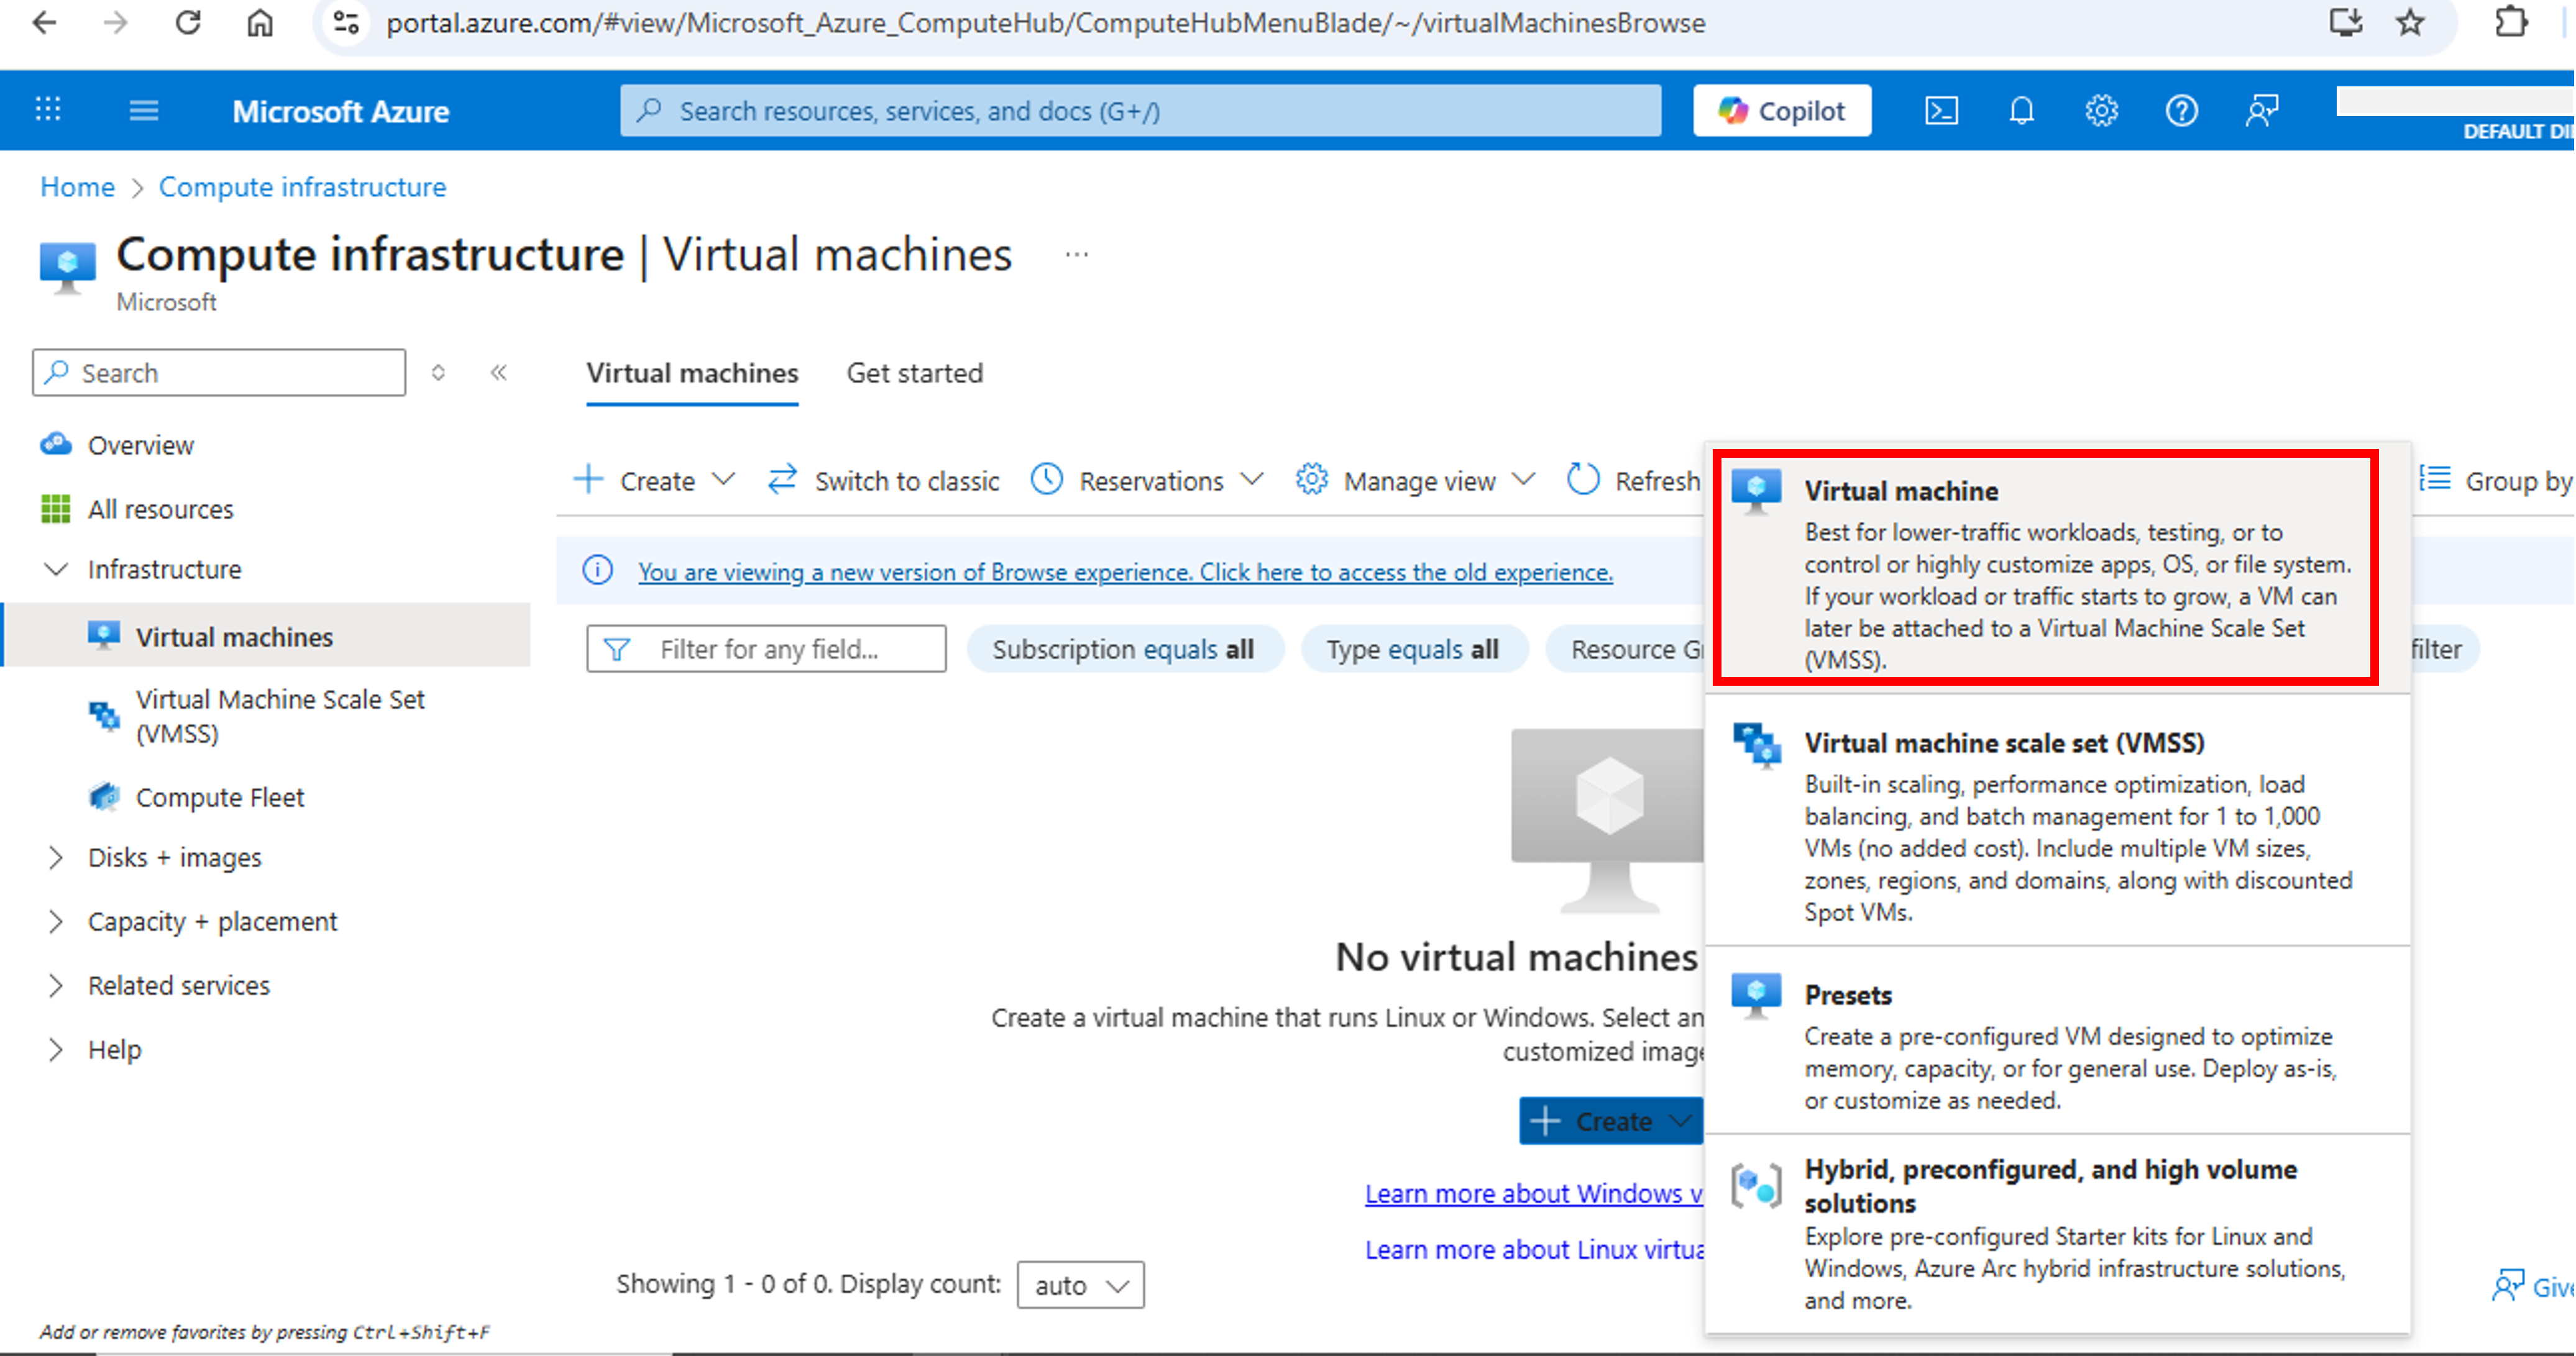Change the Display count dropdown from auto
Screen dimensions: 2576x1356
click(x=1079, y=1285)
